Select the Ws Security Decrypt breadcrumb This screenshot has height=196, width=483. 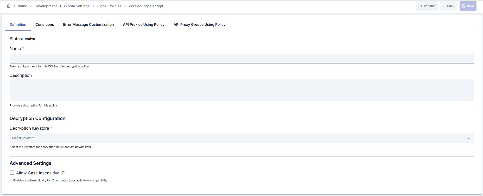click(x=146, y=6)
